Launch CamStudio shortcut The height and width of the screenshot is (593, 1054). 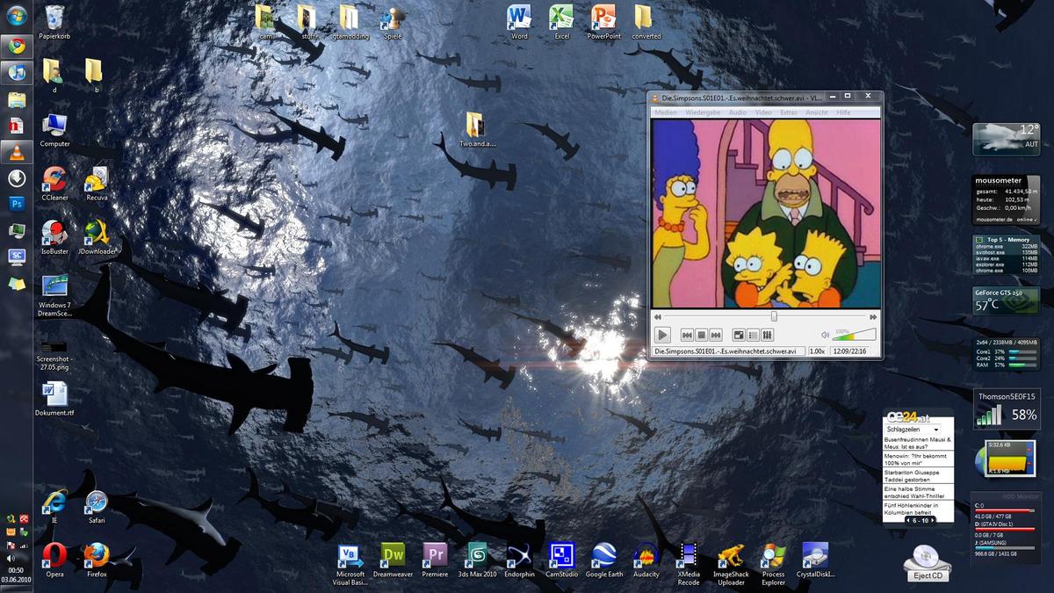point(561,559)
